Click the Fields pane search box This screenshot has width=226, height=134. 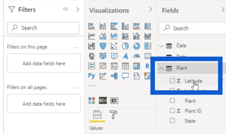(192, 28)
